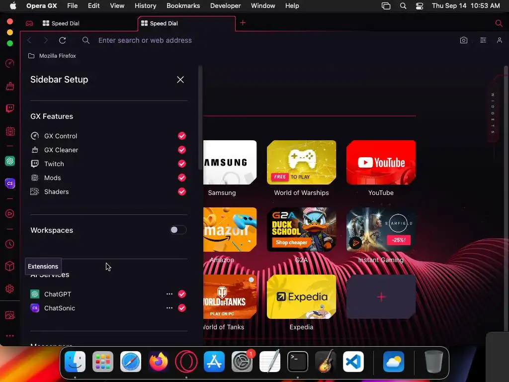Take a snapshot with camera icon
509x382 pixels.
(464, 40)
